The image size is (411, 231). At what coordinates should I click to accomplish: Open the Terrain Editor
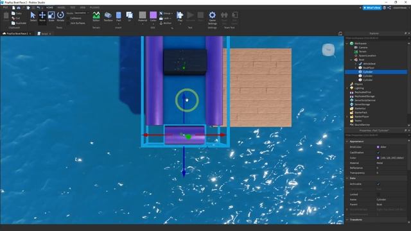click(96, 17)
